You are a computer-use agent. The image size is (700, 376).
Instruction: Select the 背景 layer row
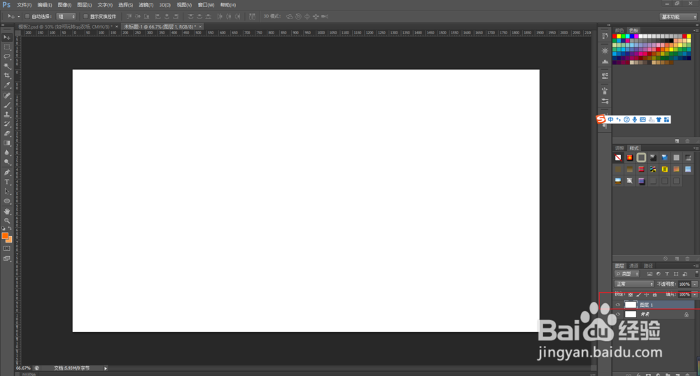pyautogui.click(x=654, y=314)
